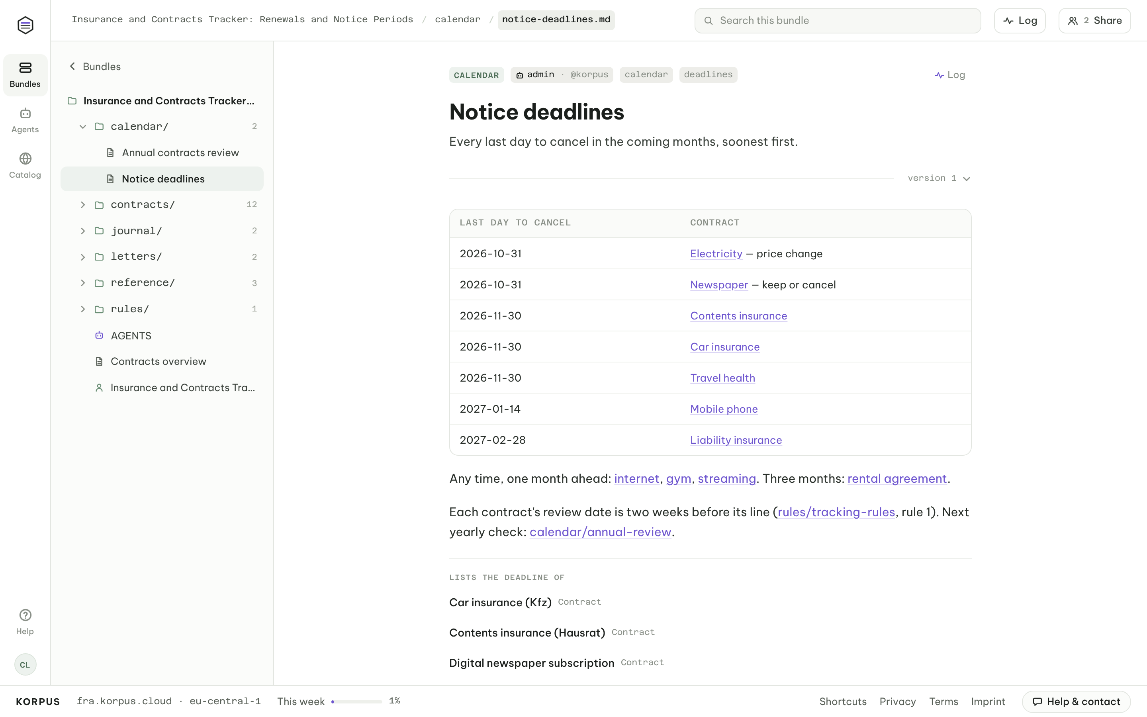
Task: Open the AGENTS robot file
Action: (x=162, y=336)
